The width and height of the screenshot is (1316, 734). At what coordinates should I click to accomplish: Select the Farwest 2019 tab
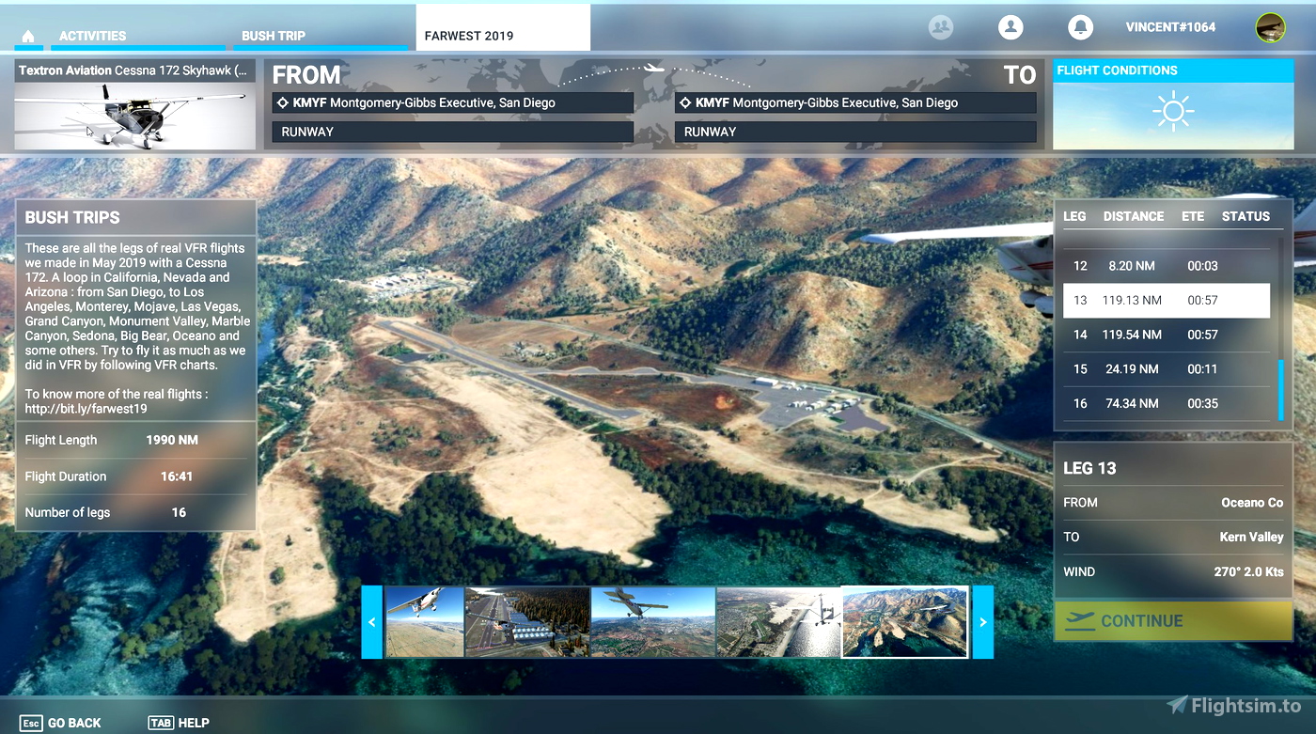coord(503,28)
